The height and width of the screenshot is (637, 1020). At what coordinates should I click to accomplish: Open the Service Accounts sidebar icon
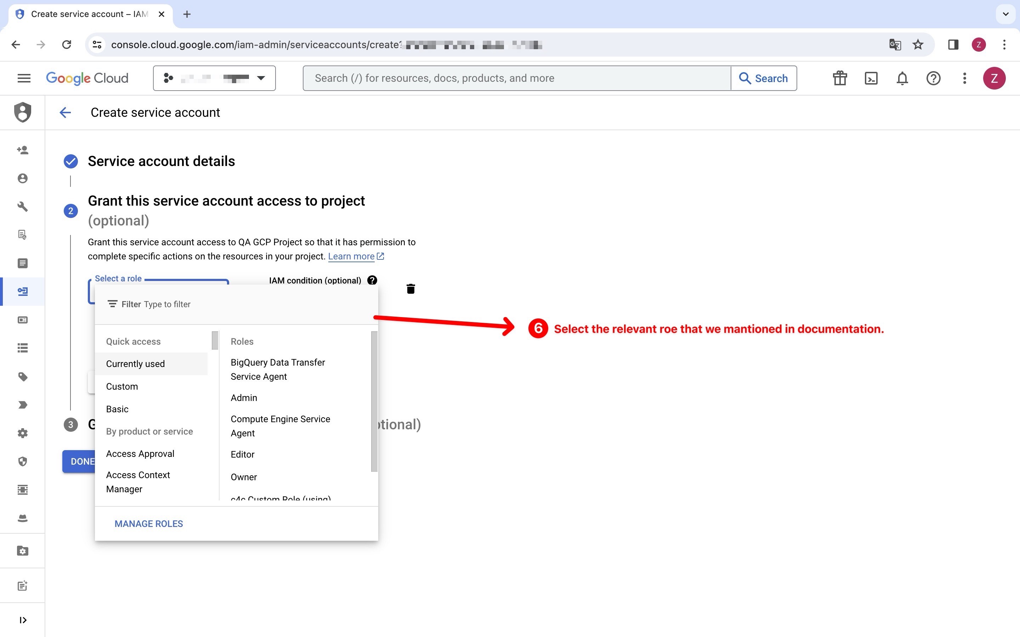[x=23, y=292]
